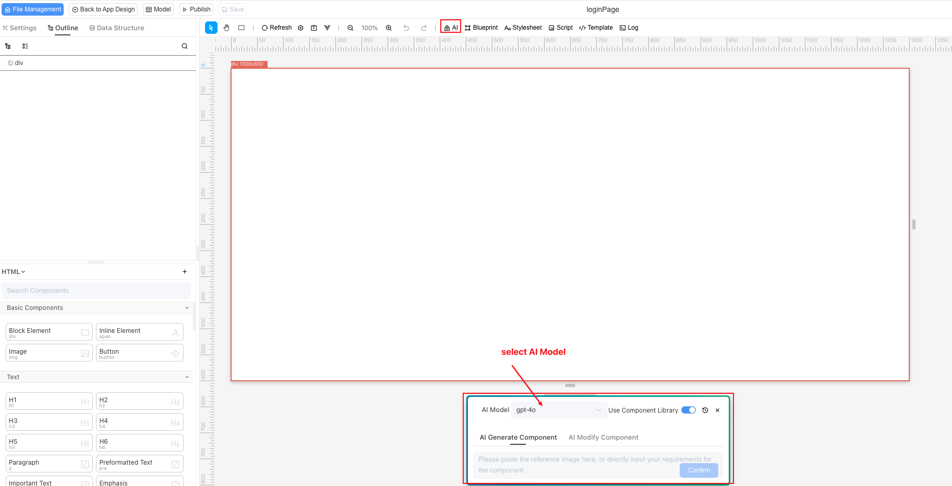Click the Publish button

196,9
